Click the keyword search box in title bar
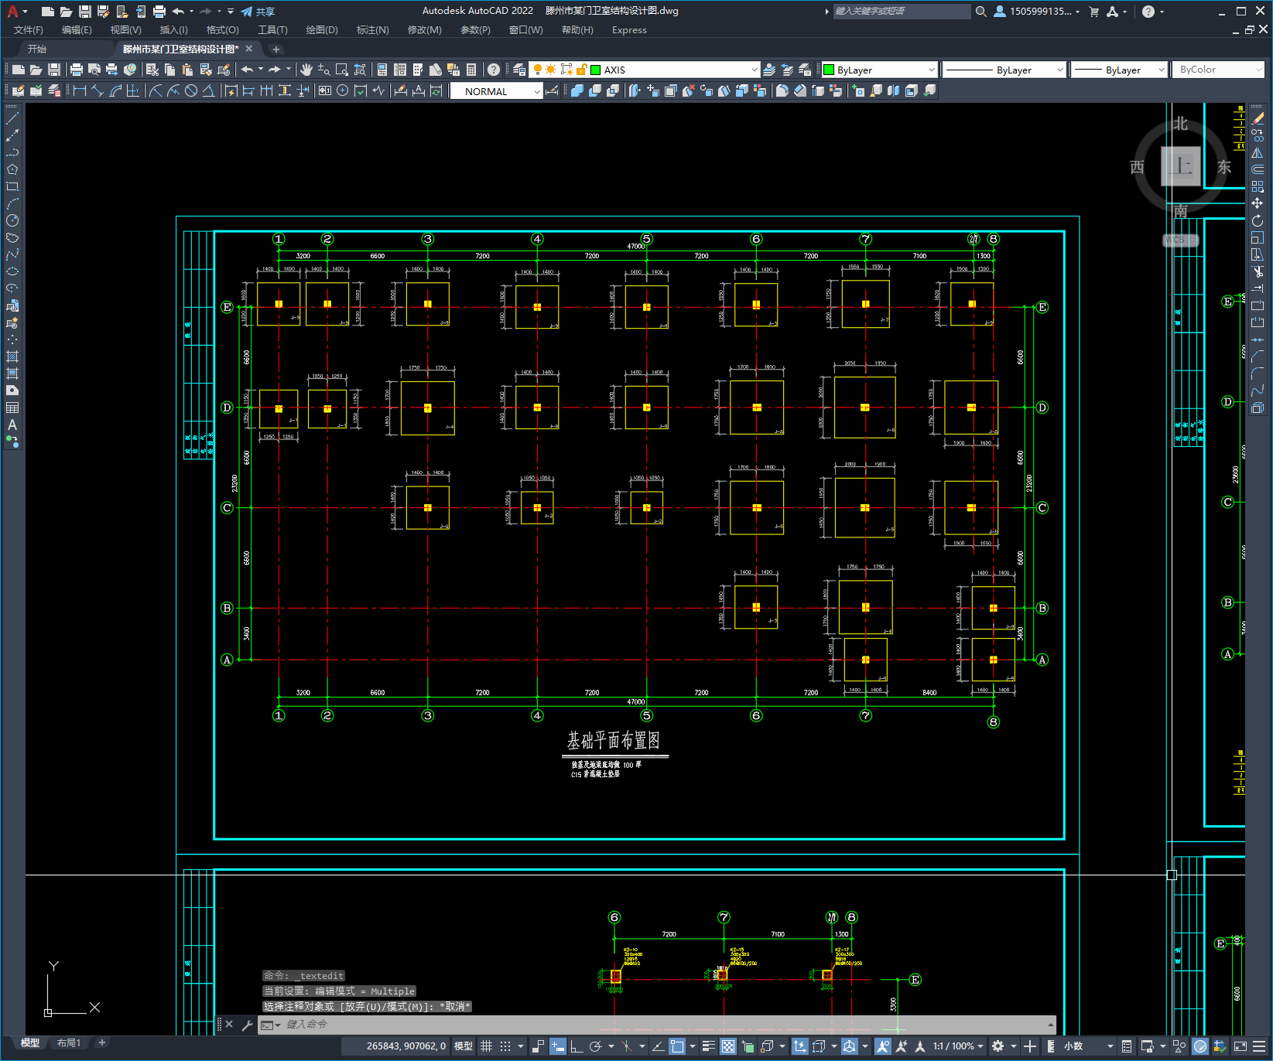The image size is (1273, 1061). [x=902, y=12]
